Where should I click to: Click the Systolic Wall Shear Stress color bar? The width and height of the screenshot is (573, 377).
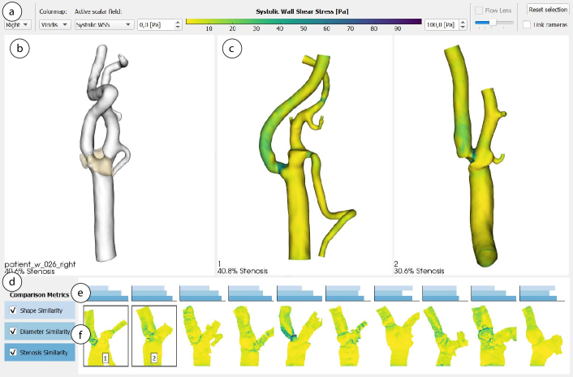point(304,22)
